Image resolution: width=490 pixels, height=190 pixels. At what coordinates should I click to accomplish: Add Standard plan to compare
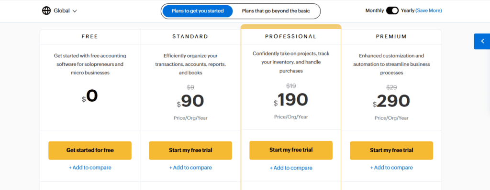pyautogui.click(x=190, y=168)
